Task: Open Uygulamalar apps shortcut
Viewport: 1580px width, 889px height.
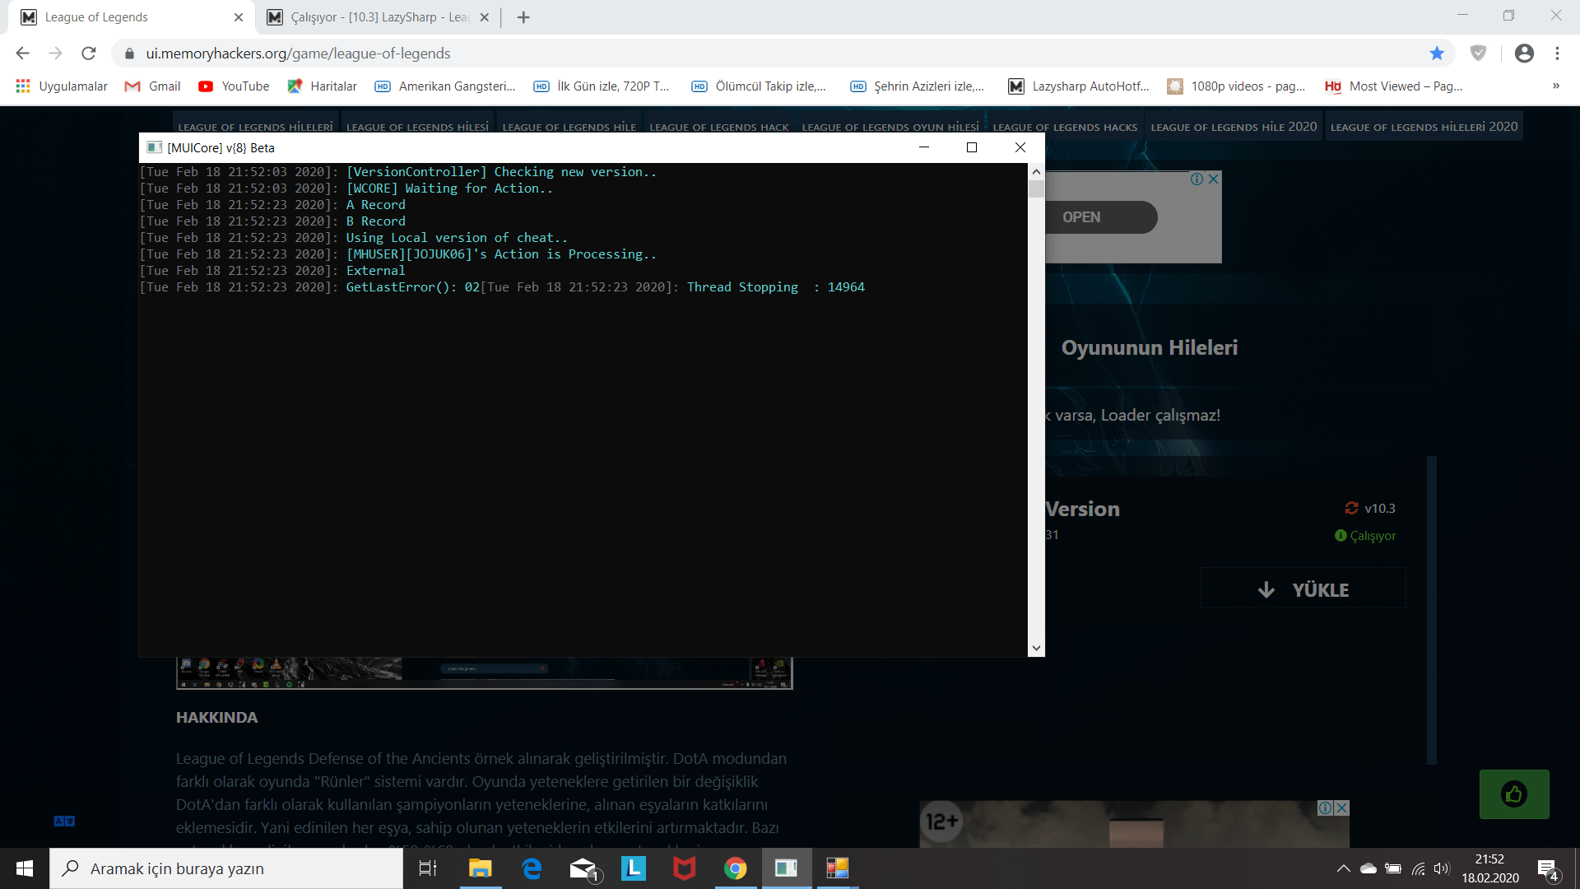Action: click(x=62, y=86)
